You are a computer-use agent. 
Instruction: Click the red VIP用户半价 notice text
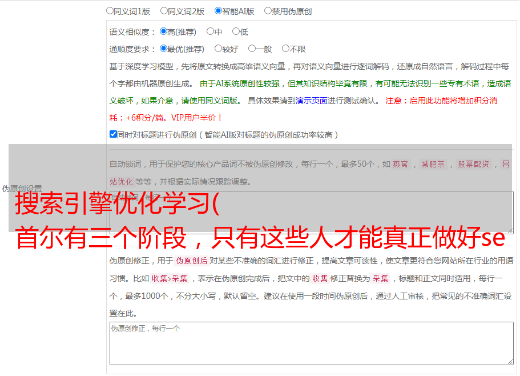(197, 118)
